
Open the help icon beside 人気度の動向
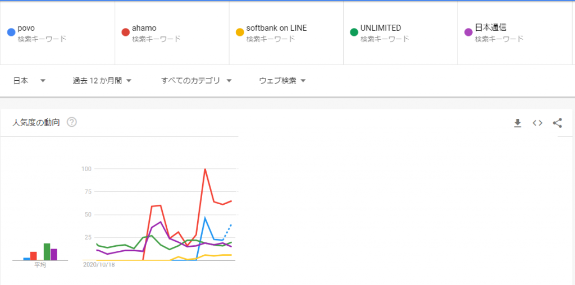[x=72, y=122]
